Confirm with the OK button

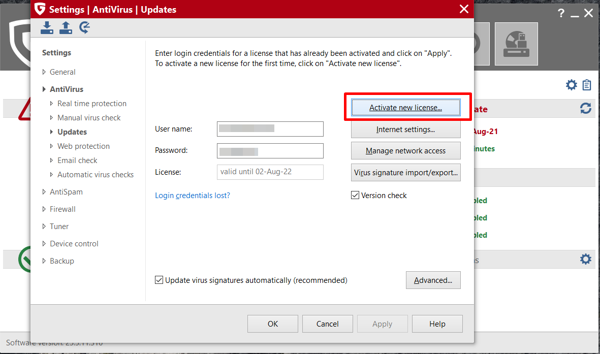(x=273, y=324)
